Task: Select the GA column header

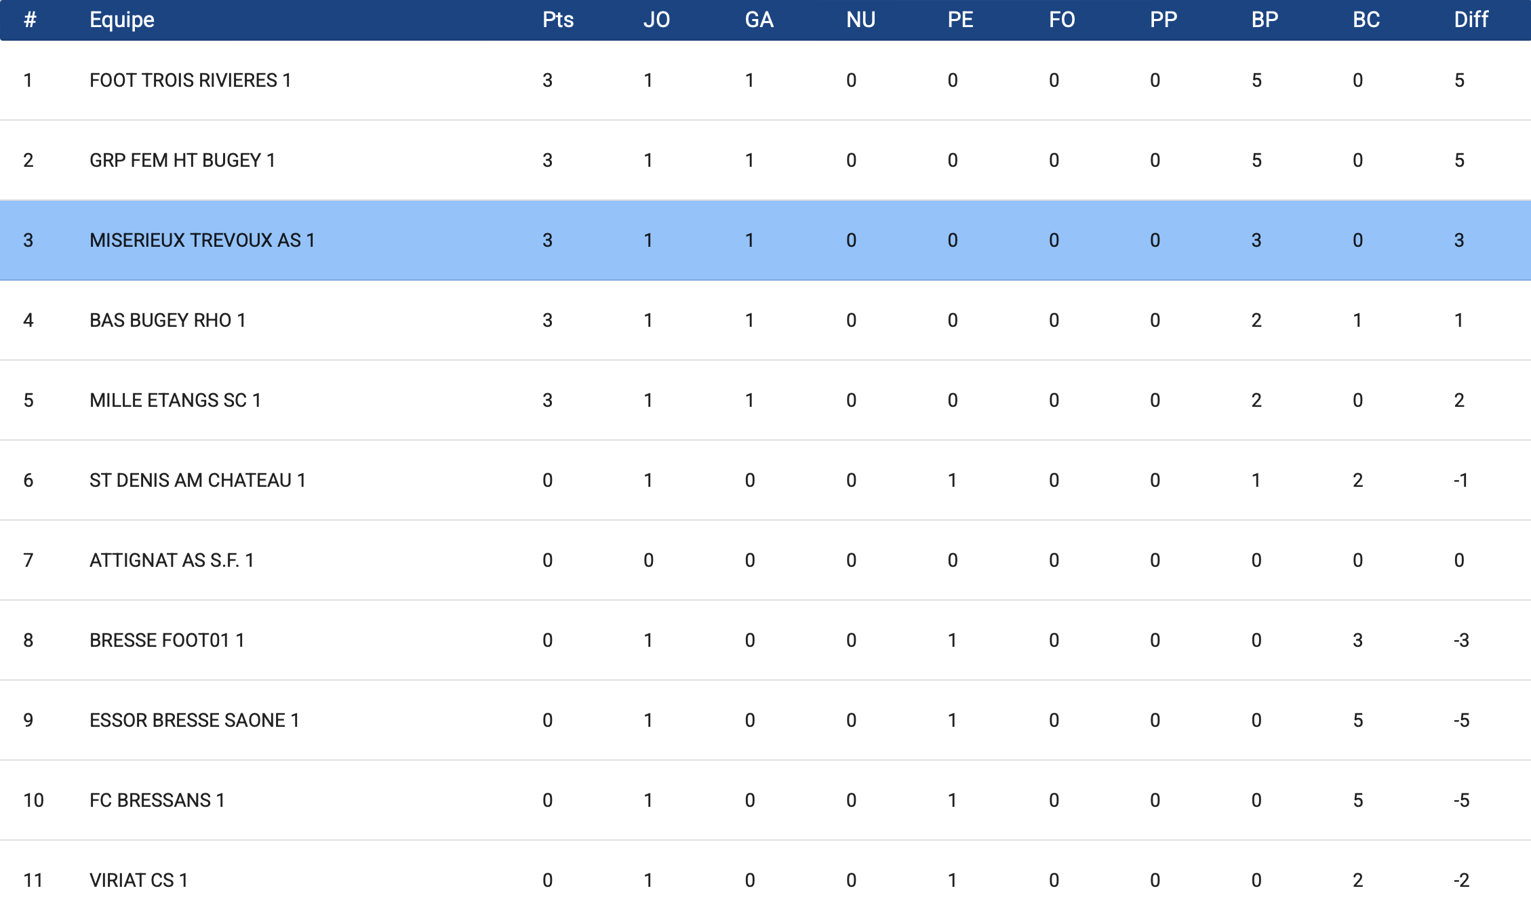Action: (759, 20)
